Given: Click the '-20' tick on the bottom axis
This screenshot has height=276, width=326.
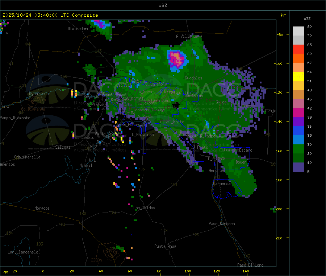Looking at the screenshot, I should [x=14, y=271].
